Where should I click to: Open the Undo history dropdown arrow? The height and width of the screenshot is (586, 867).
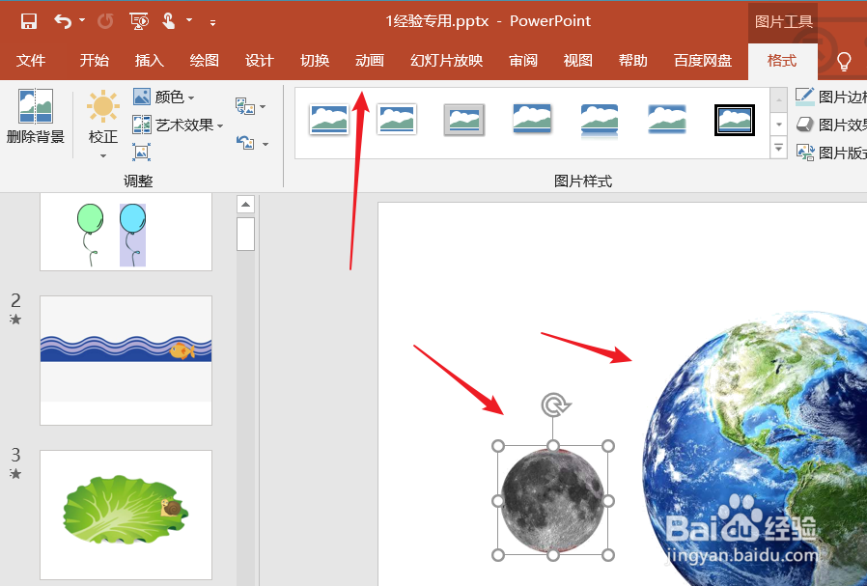(x=82, y=20)
